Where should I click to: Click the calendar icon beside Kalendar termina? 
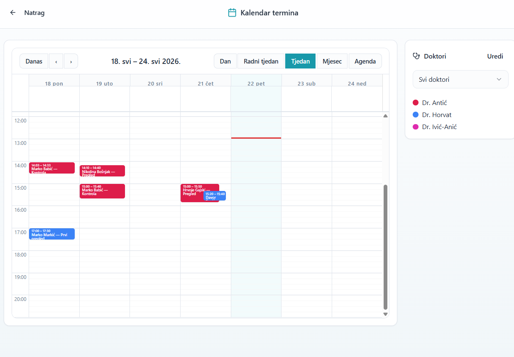[x=232, y=12]
